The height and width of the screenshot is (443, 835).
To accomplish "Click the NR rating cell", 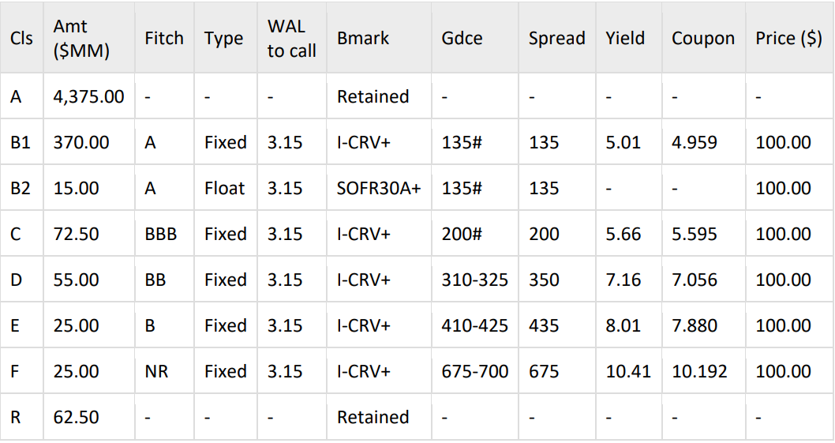I will [x=156, y=372].
